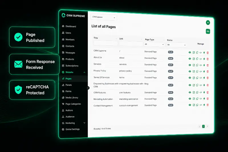
Task: Open code editor for CRM Features page
Action: (201, 92)
